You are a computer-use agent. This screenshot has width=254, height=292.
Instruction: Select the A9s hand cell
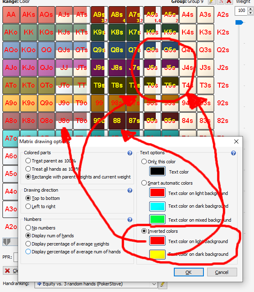99,15
